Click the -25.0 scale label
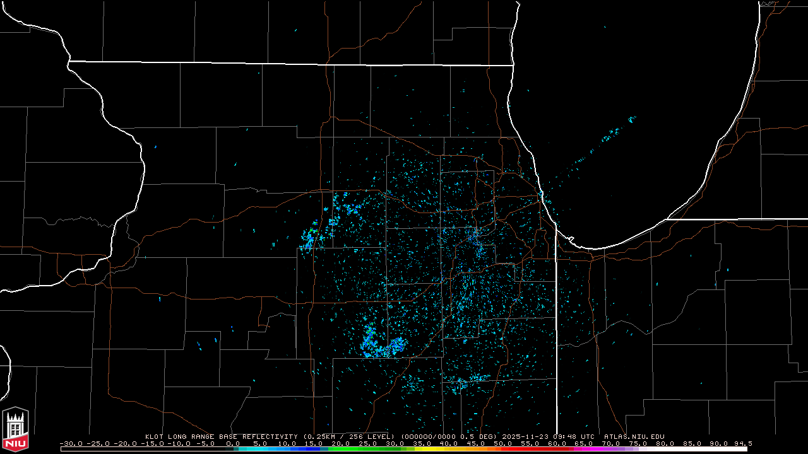The width and height of the screenshot is (808, 454). [98, 444]
